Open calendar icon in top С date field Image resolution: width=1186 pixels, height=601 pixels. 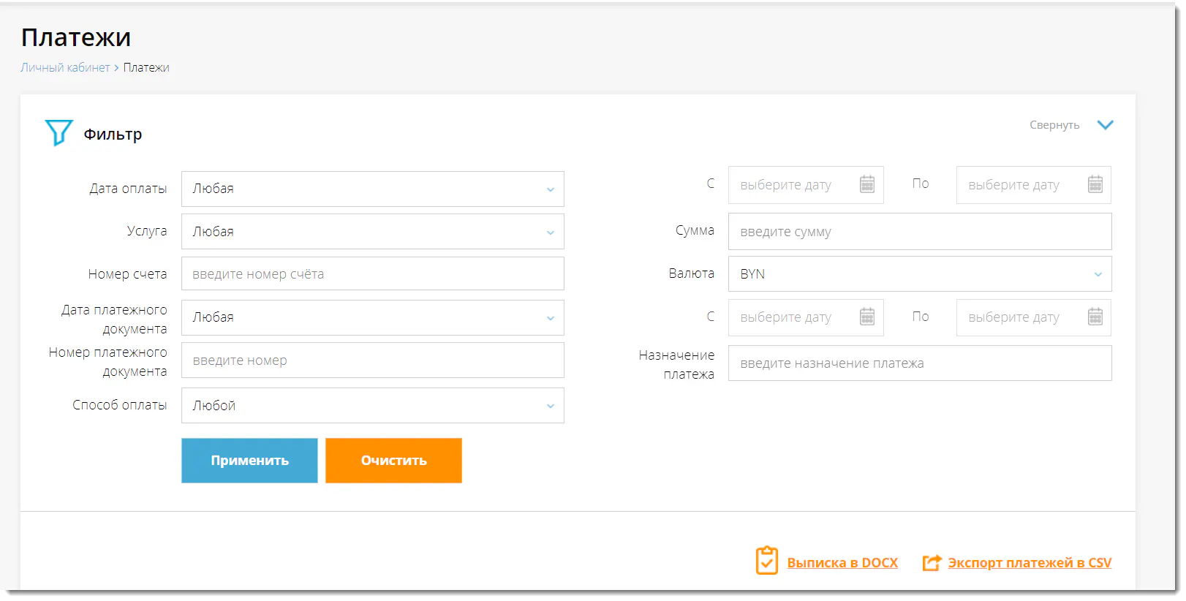[866, 184]
